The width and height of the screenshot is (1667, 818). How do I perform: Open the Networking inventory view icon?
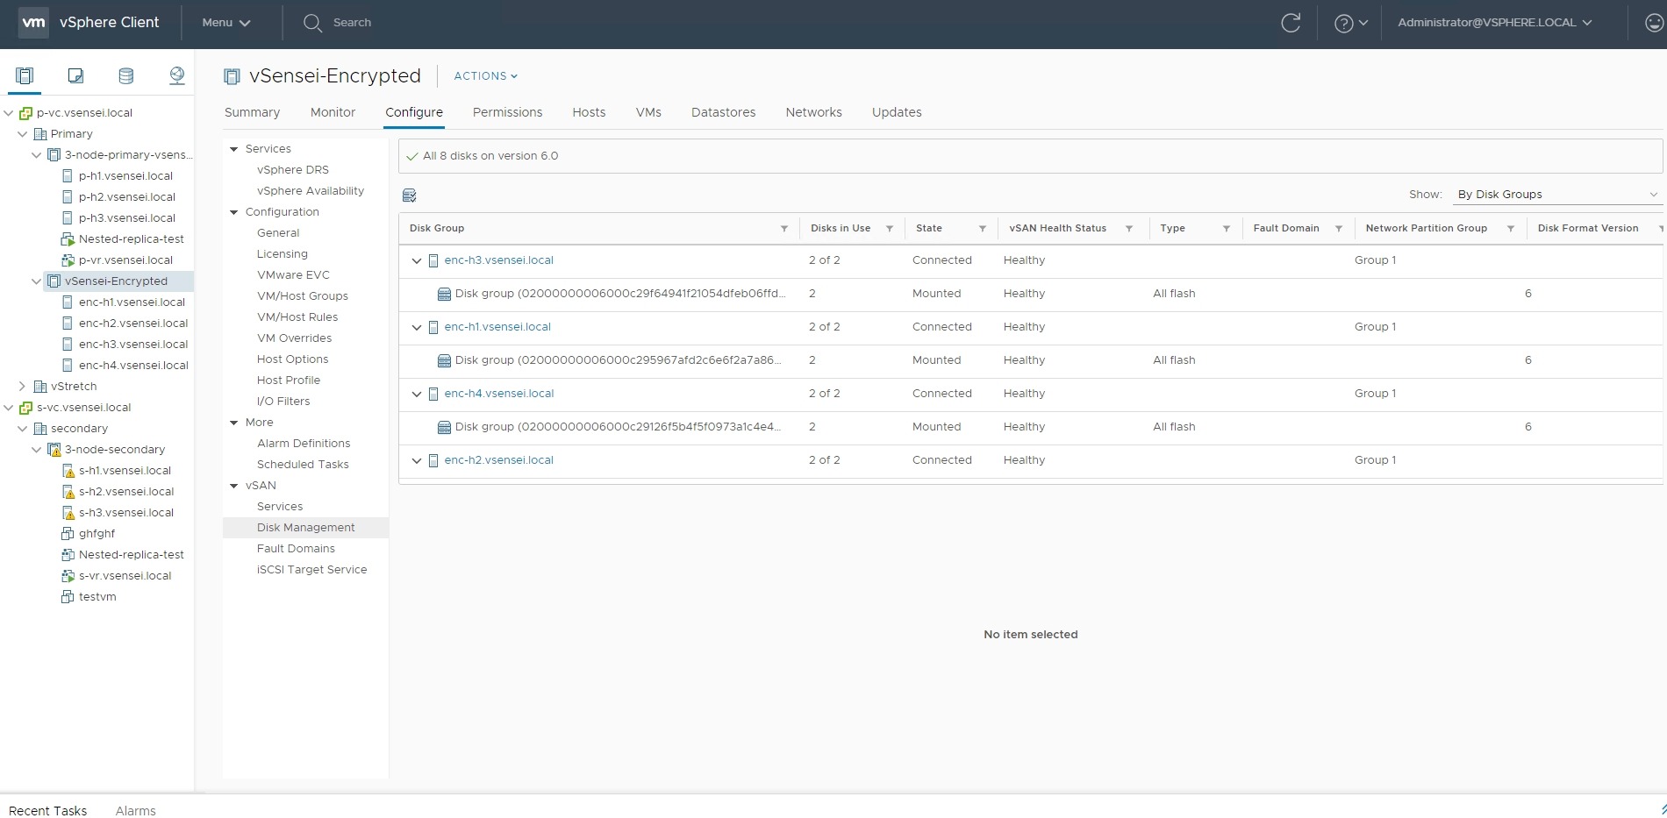pos(176,76)
